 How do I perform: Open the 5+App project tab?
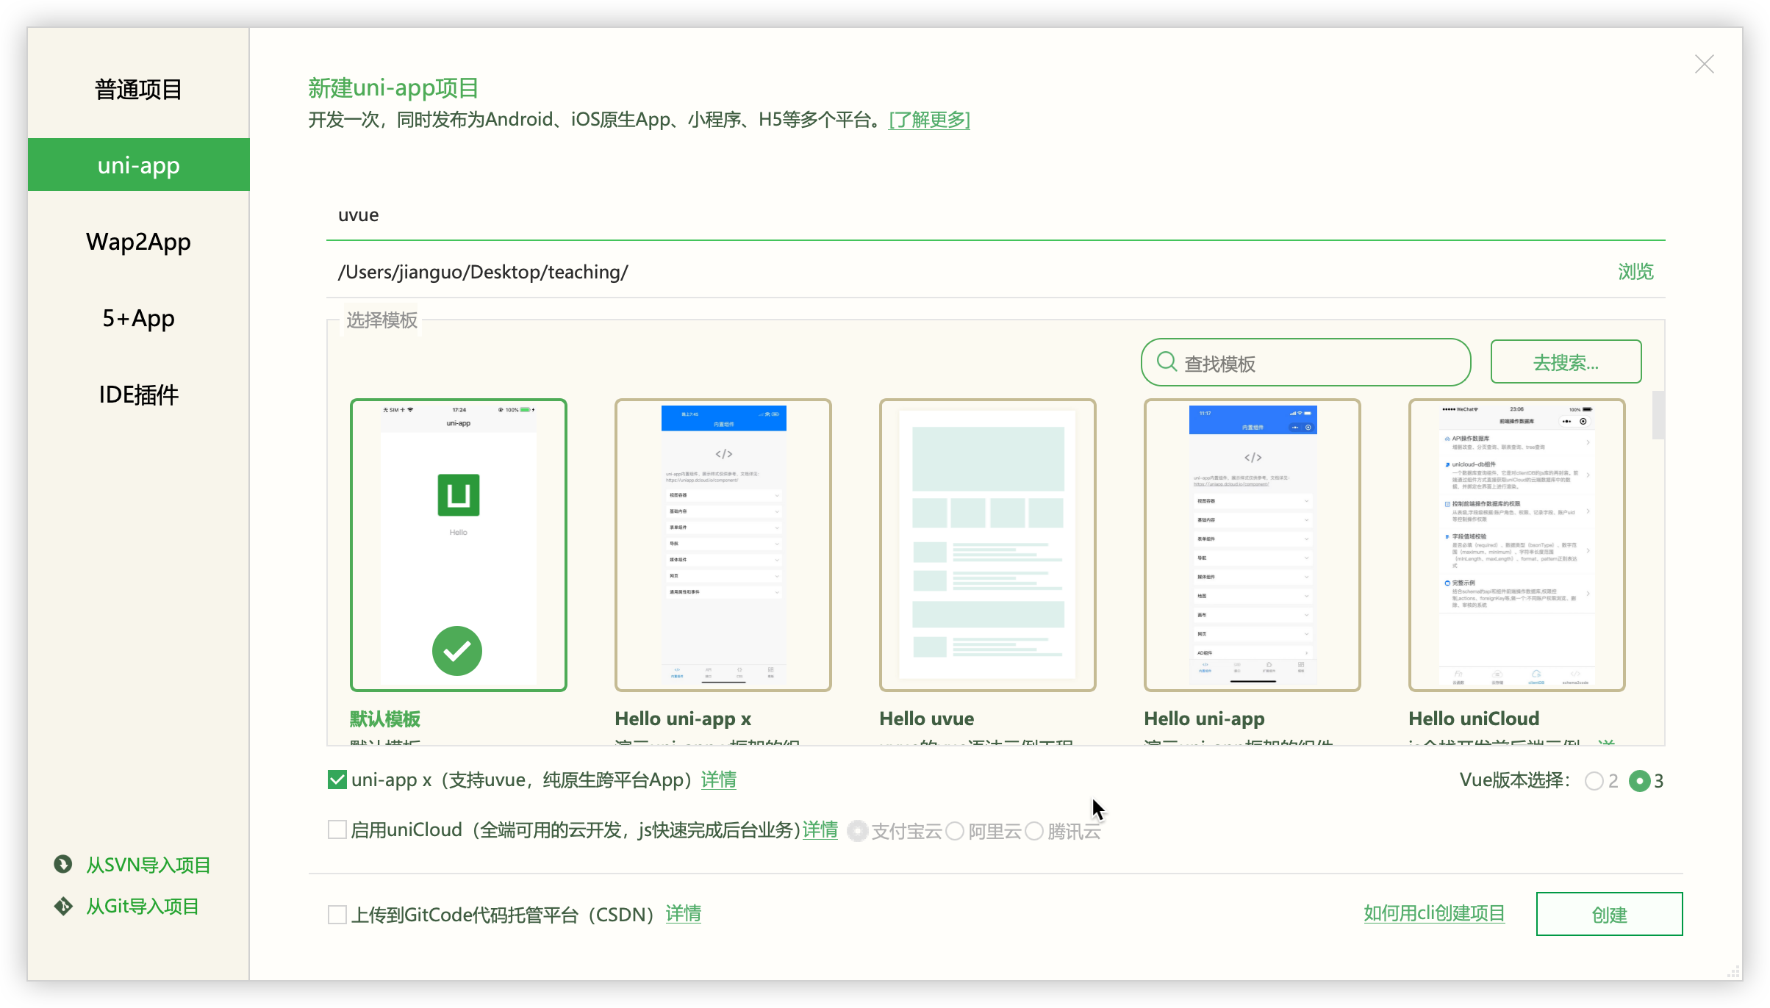tap(138, 318)
